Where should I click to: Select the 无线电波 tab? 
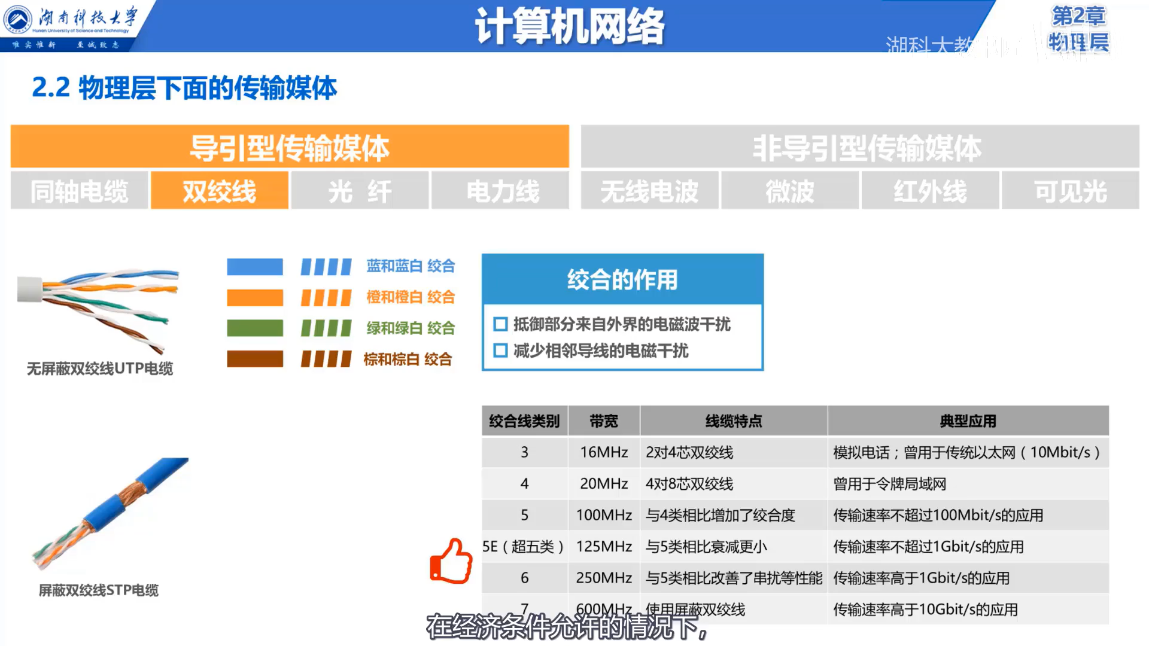click(649, 191)
